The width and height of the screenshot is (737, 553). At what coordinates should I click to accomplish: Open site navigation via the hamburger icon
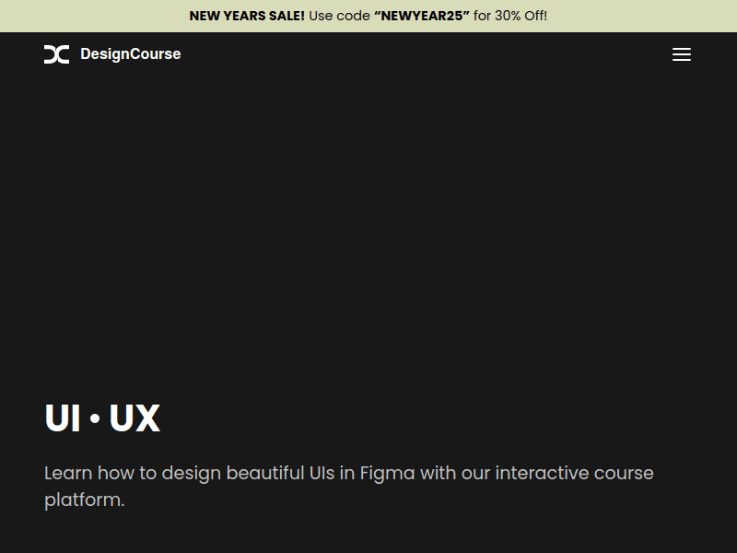point(682,54)
